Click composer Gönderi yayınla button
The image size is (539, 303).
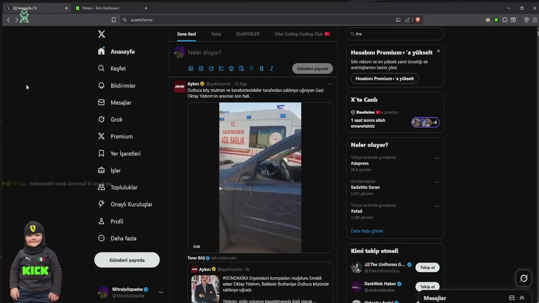[x=312, y=69]
